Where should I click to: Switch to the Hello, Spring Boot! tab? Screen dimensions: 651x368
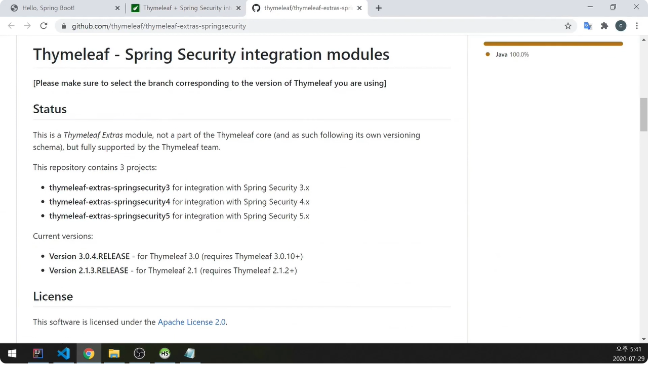(65, 8)
